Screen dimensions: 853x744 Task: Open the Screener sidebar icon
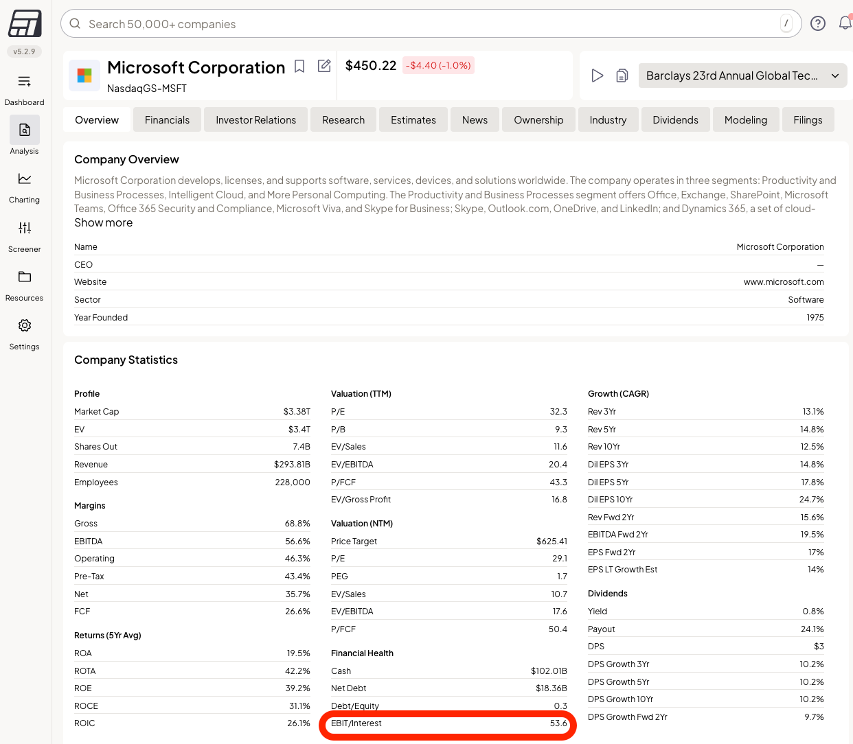[25, 228]
